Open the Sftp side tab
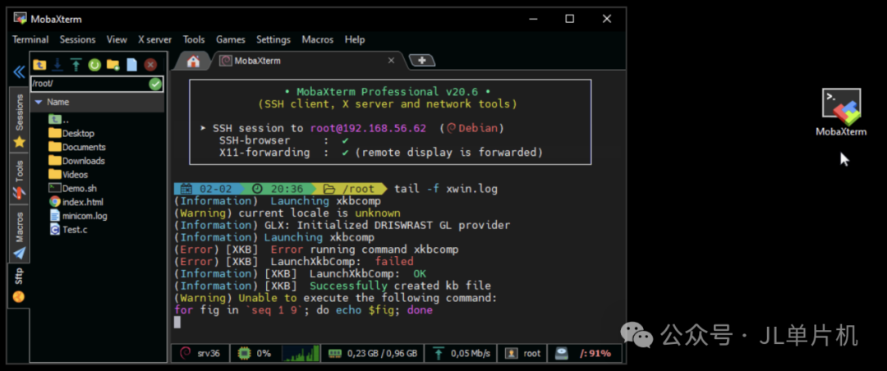Viewport: 887px width, 371px height. 19,285
